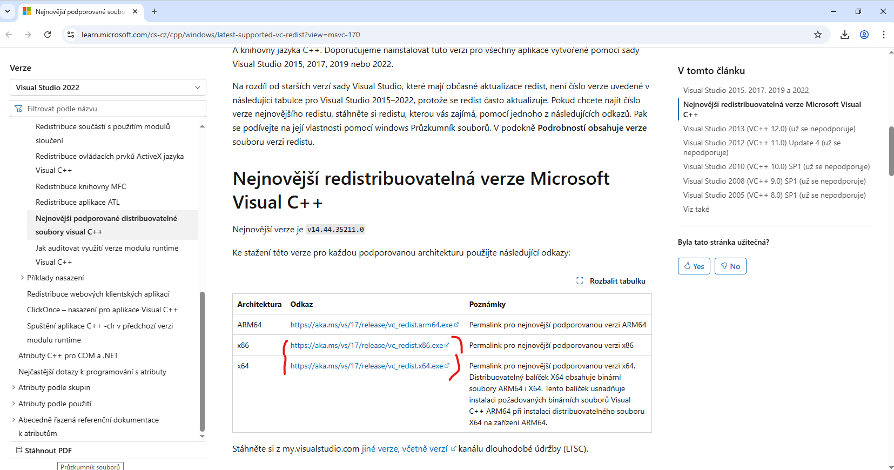Open the browser downloads icon
The image size is (894, 470).
pos(845,35)
